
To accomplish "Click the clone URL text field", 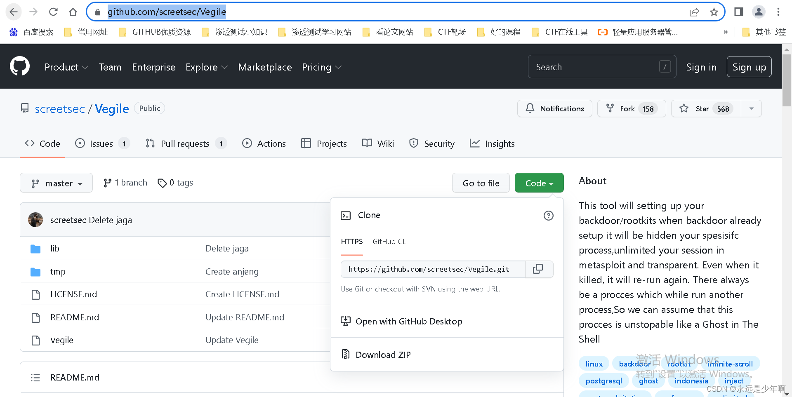I will (433, 269).
